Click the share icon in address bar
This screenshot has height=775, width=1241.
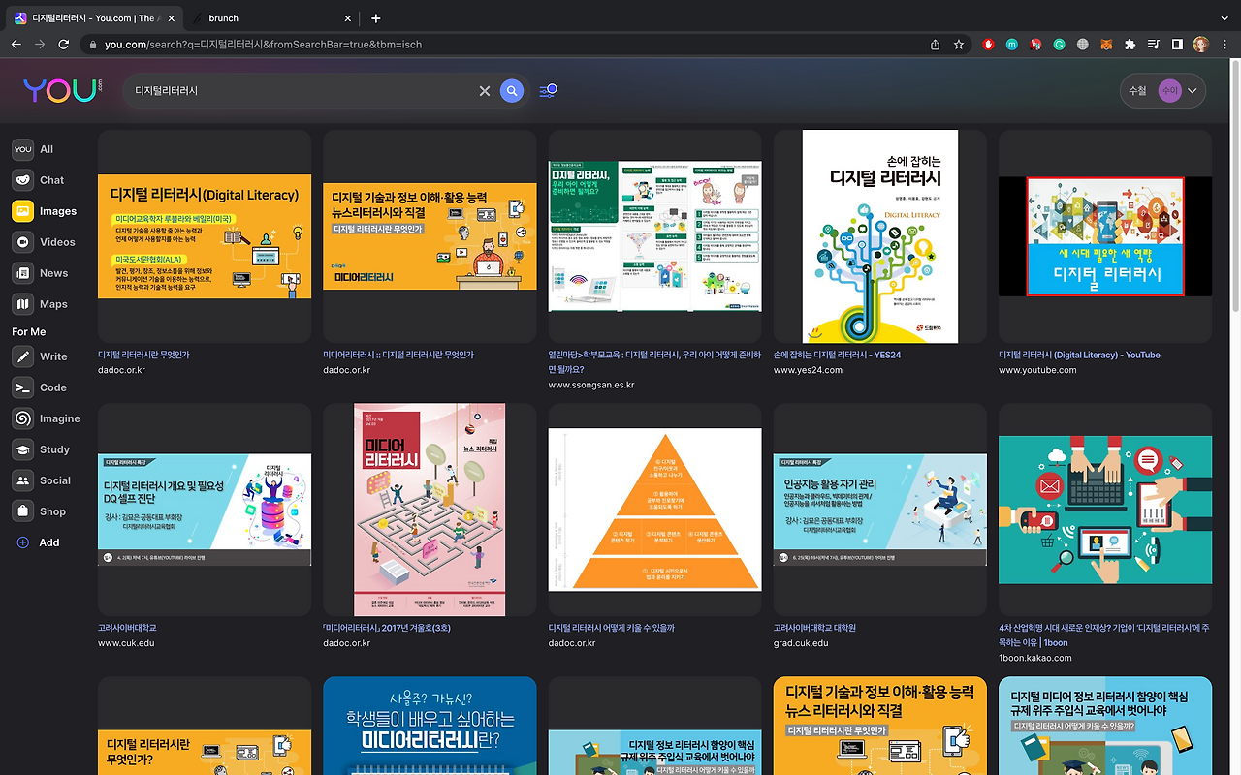pyautogui.click(x=935, y=45)
